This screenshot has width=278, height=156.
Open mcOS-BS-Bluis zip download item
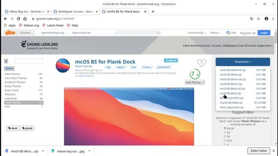click(x=22, y=151)
